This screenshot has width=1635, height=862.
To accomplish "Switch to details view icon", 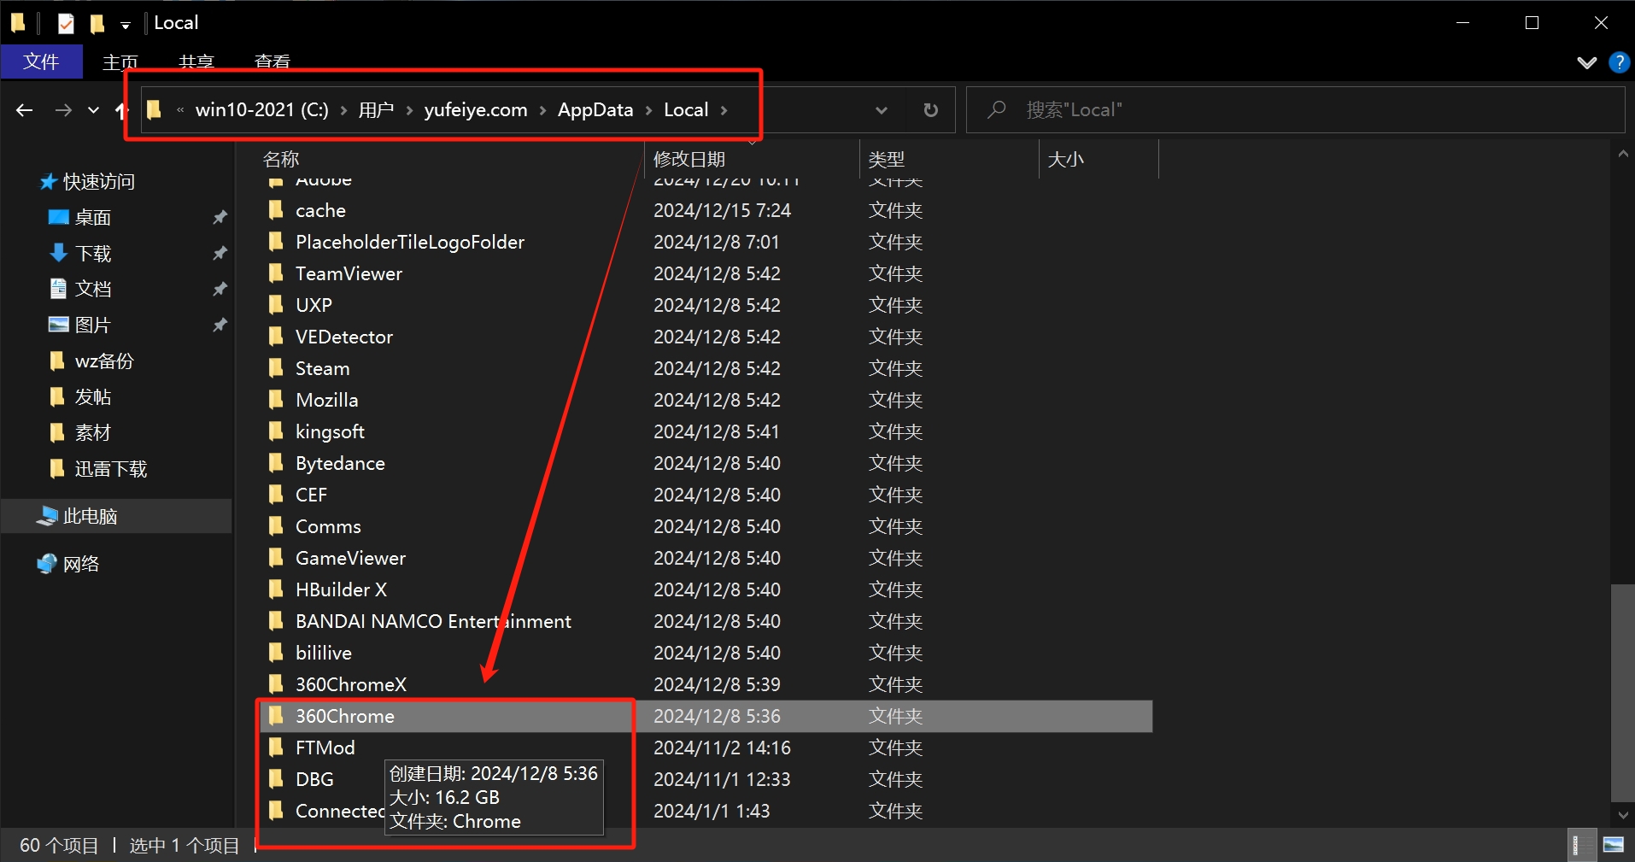I will [x=1581, y=845].
